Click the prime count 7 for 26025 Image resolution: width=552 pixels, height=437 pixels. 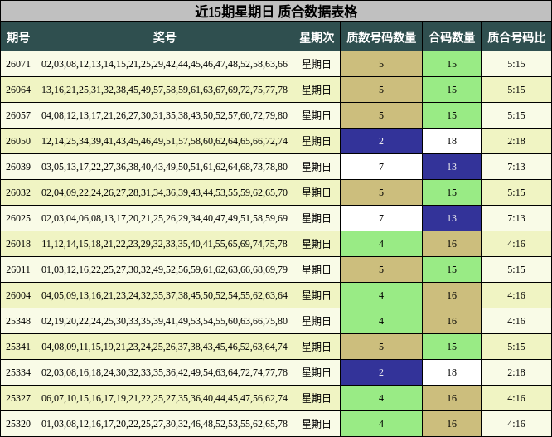pyautogui.click(x=381, y=218)
